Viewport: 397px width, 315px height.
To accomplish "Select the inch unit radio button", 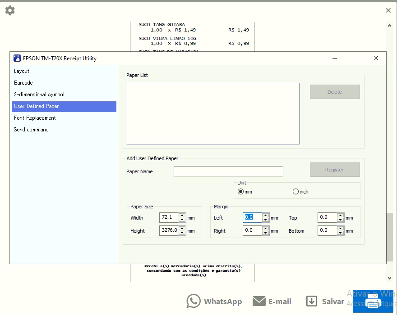I will (x=295, y=192).
